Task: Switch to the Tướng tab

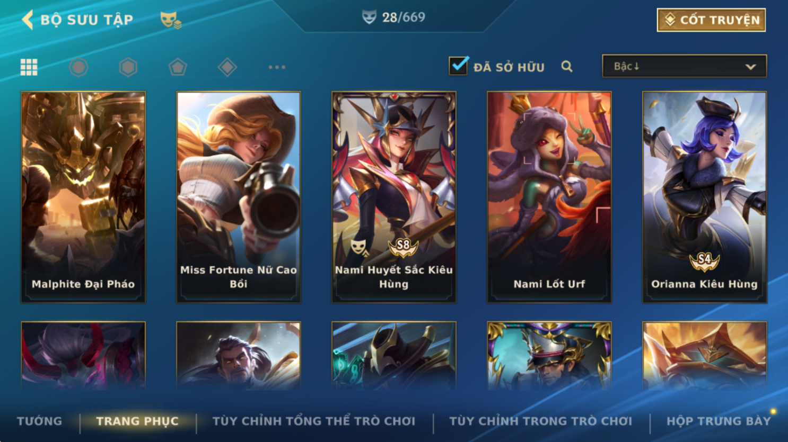Action: (x=39, y=421)
